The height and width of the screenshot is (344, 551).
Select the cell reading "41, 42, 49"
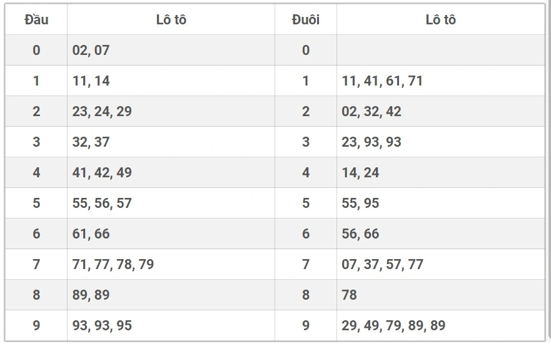[102, 172]
